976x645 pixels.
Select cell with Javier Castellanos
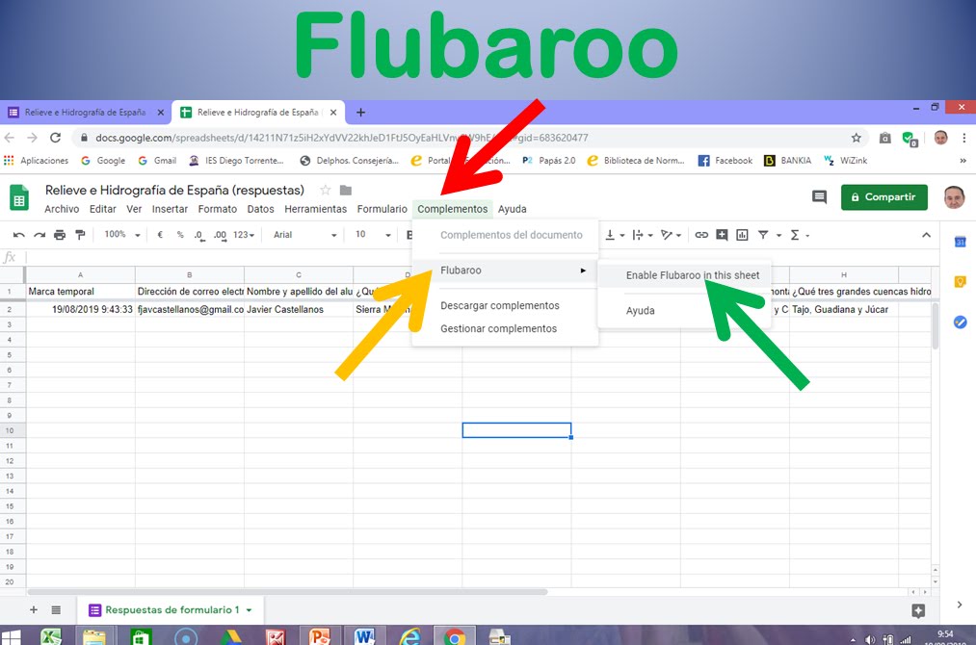[298, 309]
